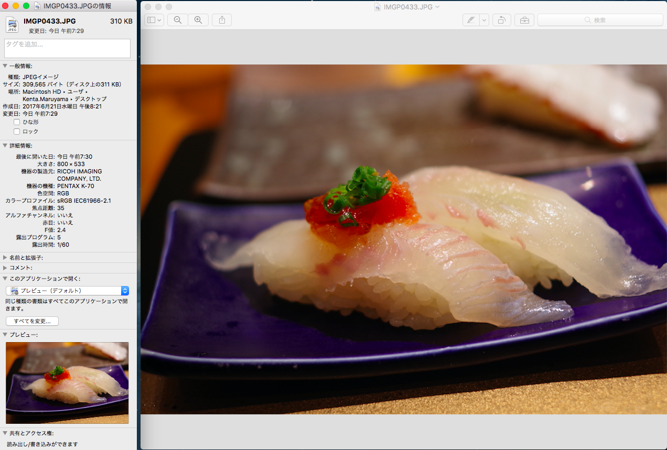This screenshot has height=450, width=667.
Task: Click the search field in Preview
Action: tap(600, 20)
